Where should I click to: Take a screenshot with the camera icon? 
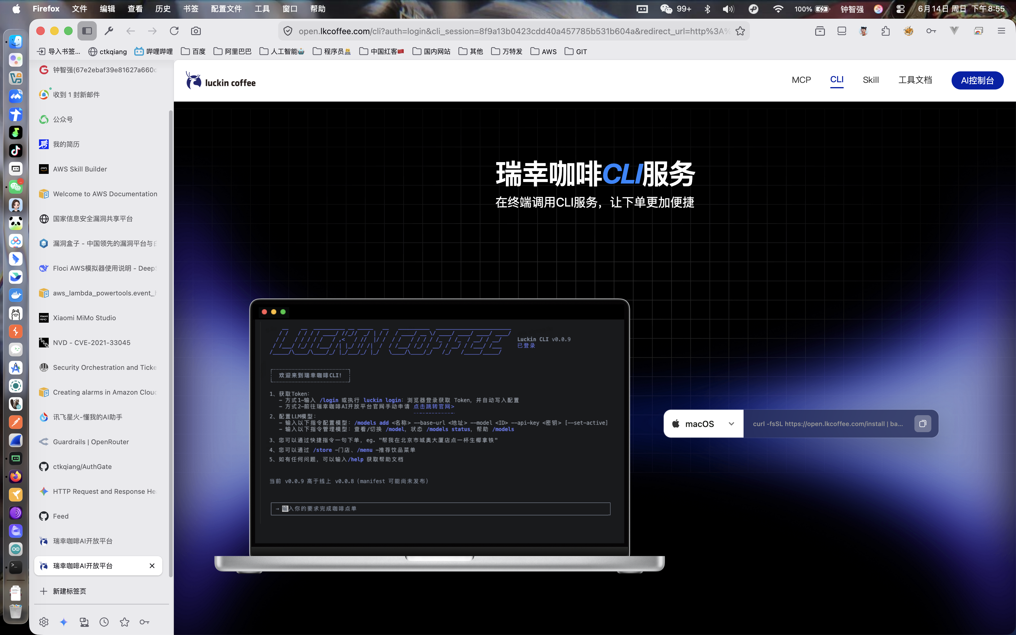[196, 31]
